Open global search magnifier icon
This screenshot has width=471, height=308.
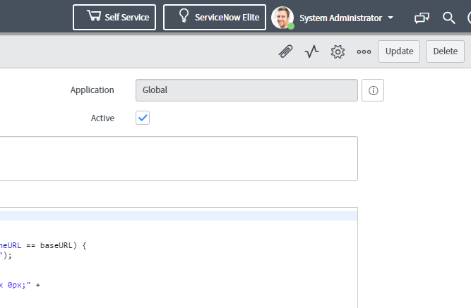[449, 18]
